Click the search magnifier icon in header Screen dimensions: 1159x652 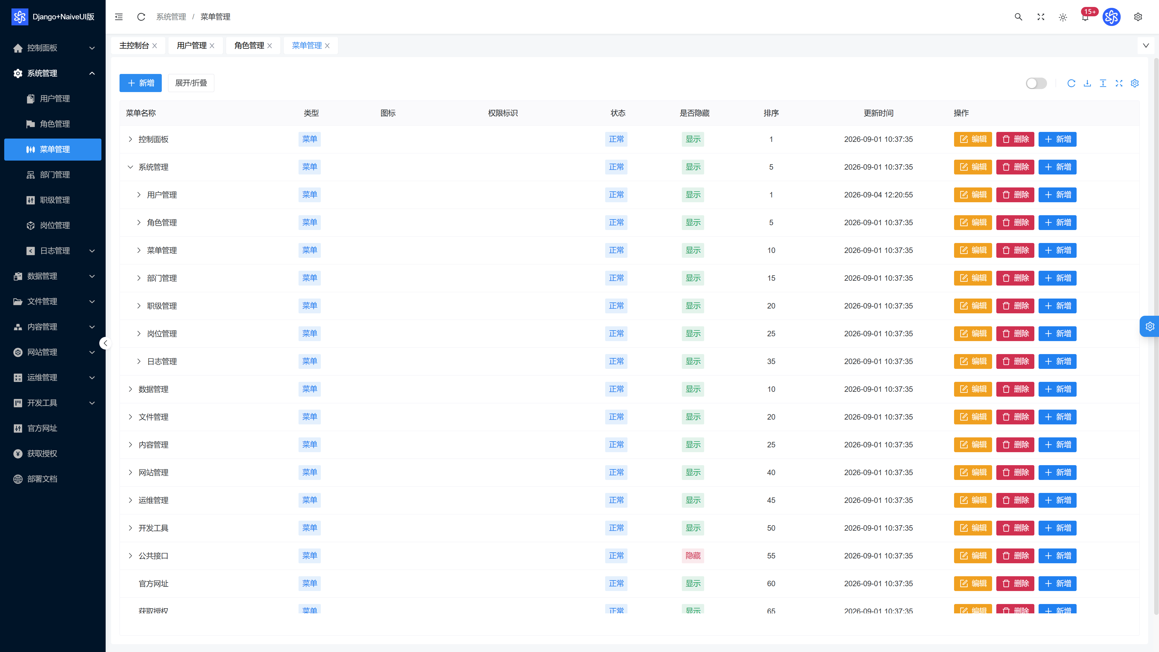(x=1018, y=17)
